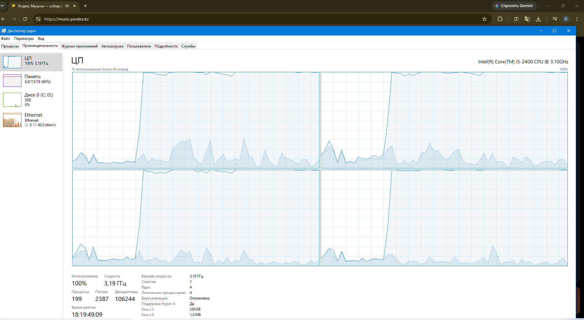The width and height of the screenshot is (584, 320).
Task: Expand the tab search chevron
Action: (x=2, y=6)
